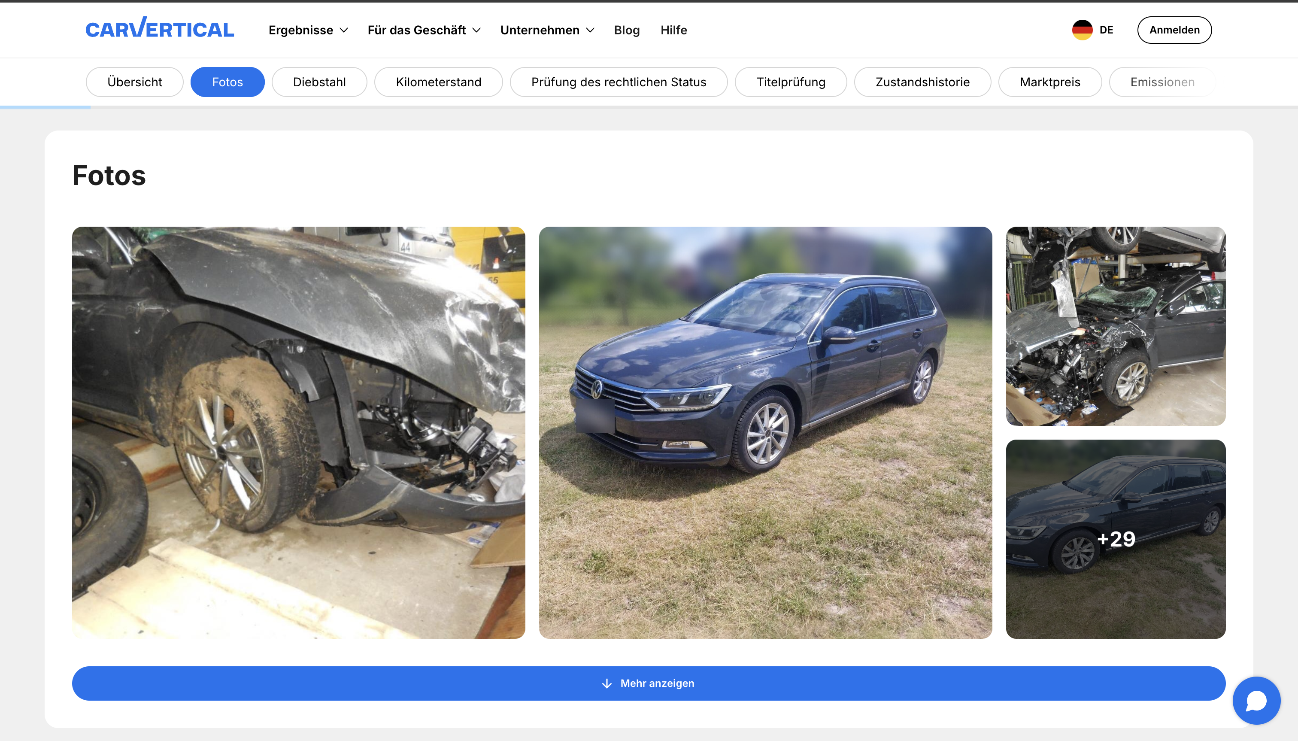Click the carVertical logo
The height and width of the screenshot is (741, 1298).
160,28
